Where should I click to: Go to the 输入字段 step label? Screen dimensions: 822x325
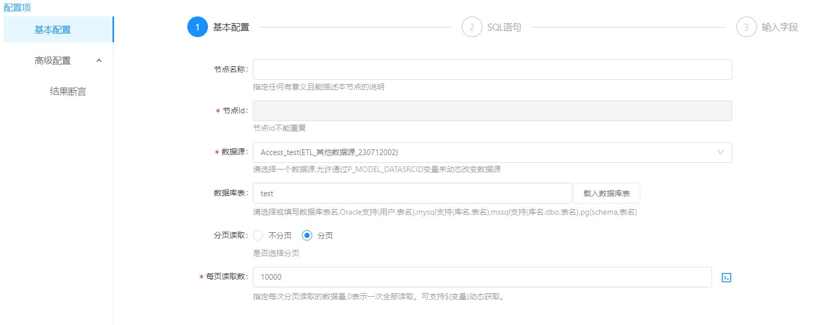click(779, 27)
